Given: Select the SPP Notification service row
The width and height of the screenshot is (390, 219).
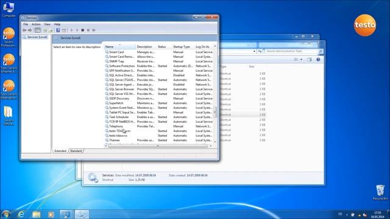Looking at the screenshot, I should tap(158, 71).
